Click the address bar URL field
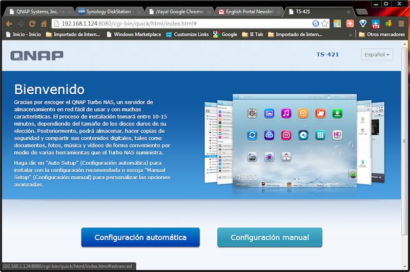Screen dimensions: 410x272 183,24
